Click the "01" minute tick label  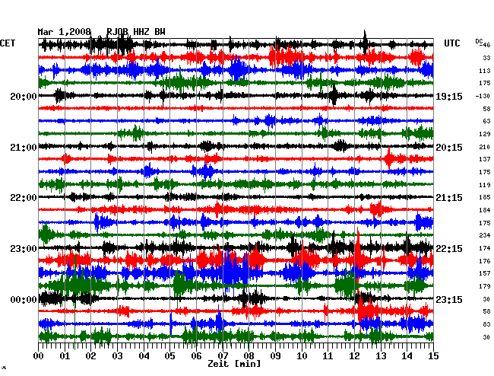pos(65,355)
